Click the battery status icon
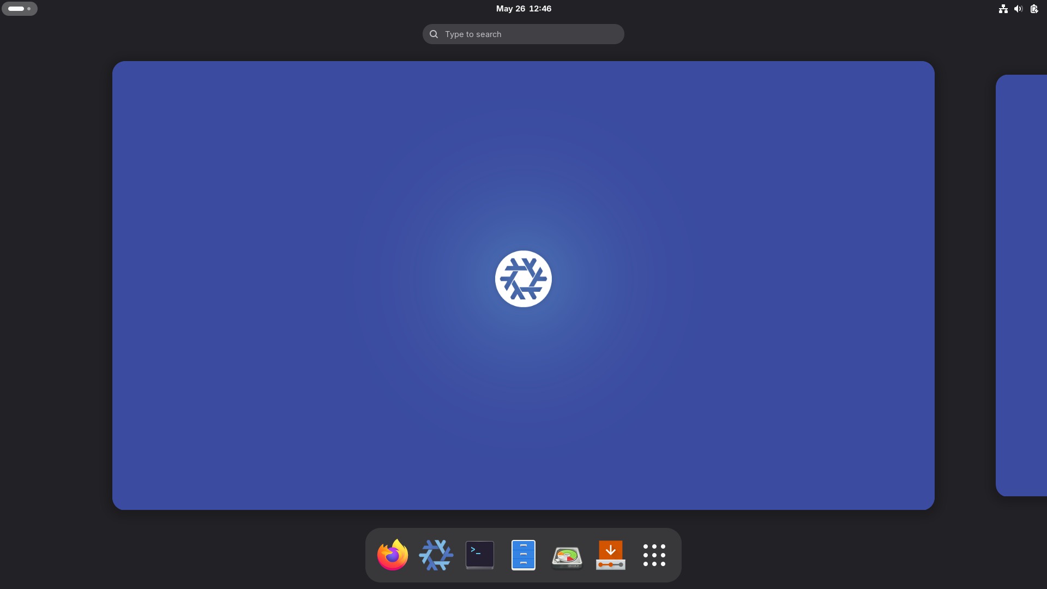Viewport: 1047px width, 589px height. [x=1034, y=9]
